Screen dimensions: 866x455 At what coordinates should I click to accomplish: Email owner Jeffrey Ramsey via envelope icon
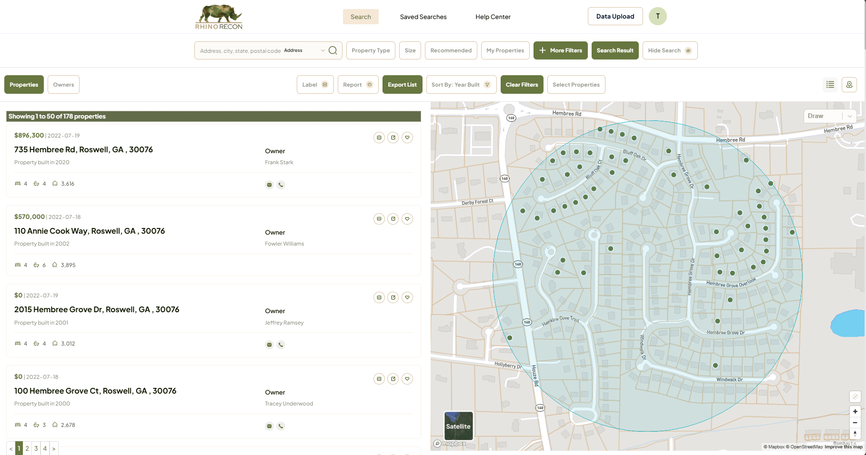269,345
